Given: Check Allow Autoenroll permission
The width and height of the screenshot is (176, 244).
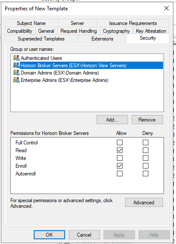Looking at the screenshot, I should [x=119, y=173].
